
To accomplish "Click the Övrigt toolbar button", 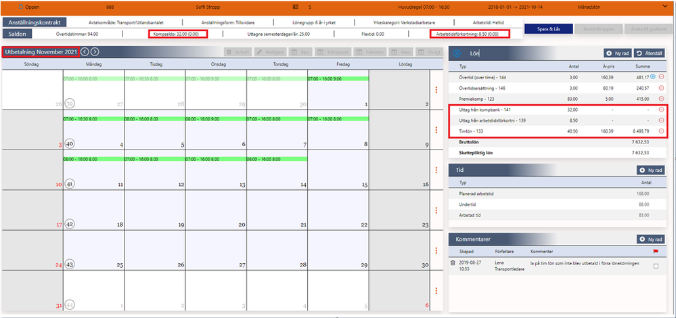I will pos(430,51).
